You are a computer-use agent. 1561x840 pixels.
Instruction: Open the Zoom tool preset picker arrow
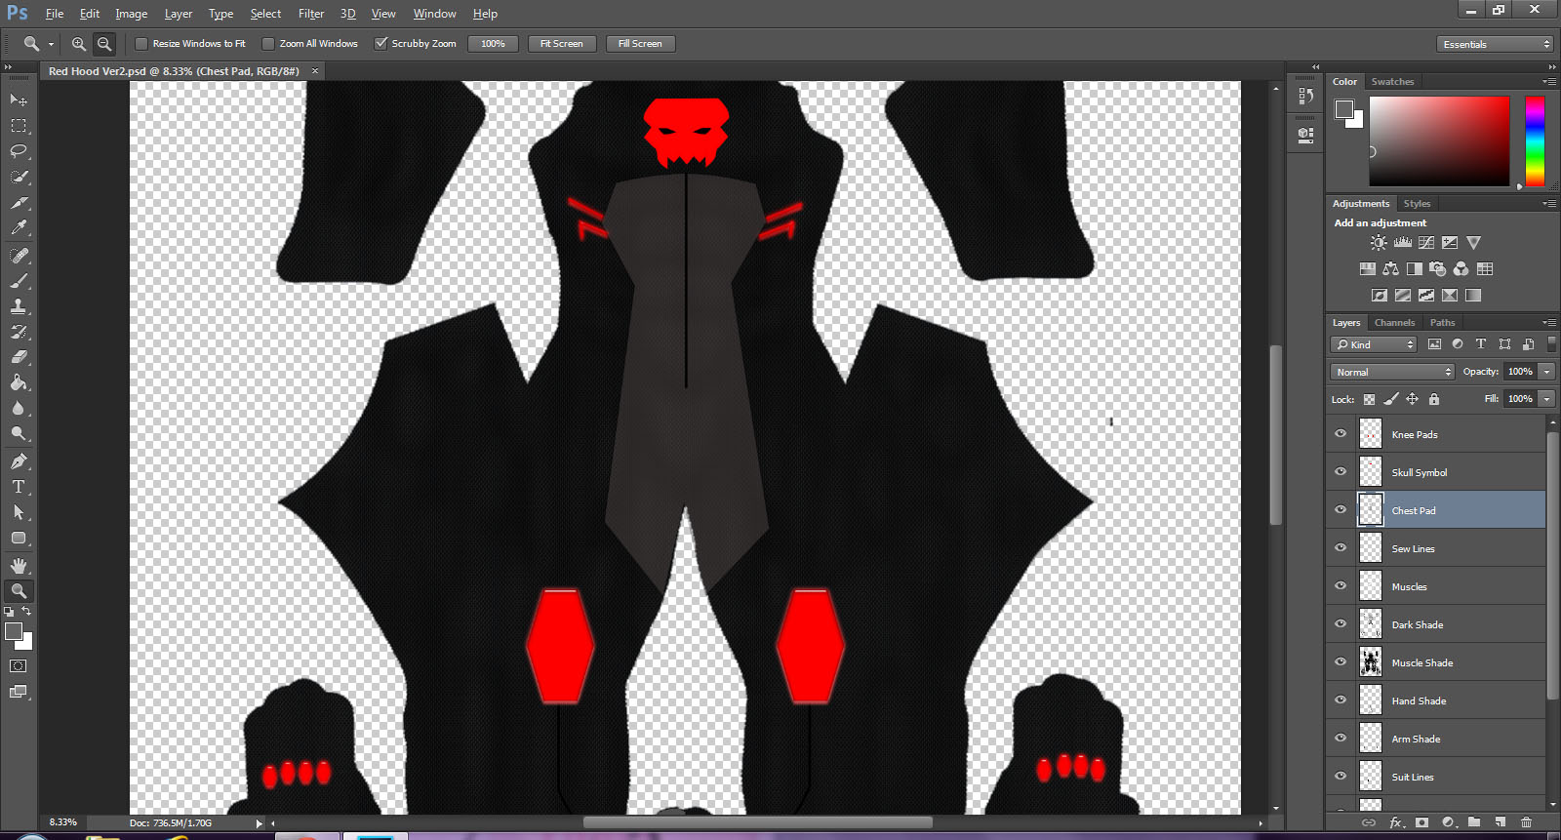pos(51,45)
